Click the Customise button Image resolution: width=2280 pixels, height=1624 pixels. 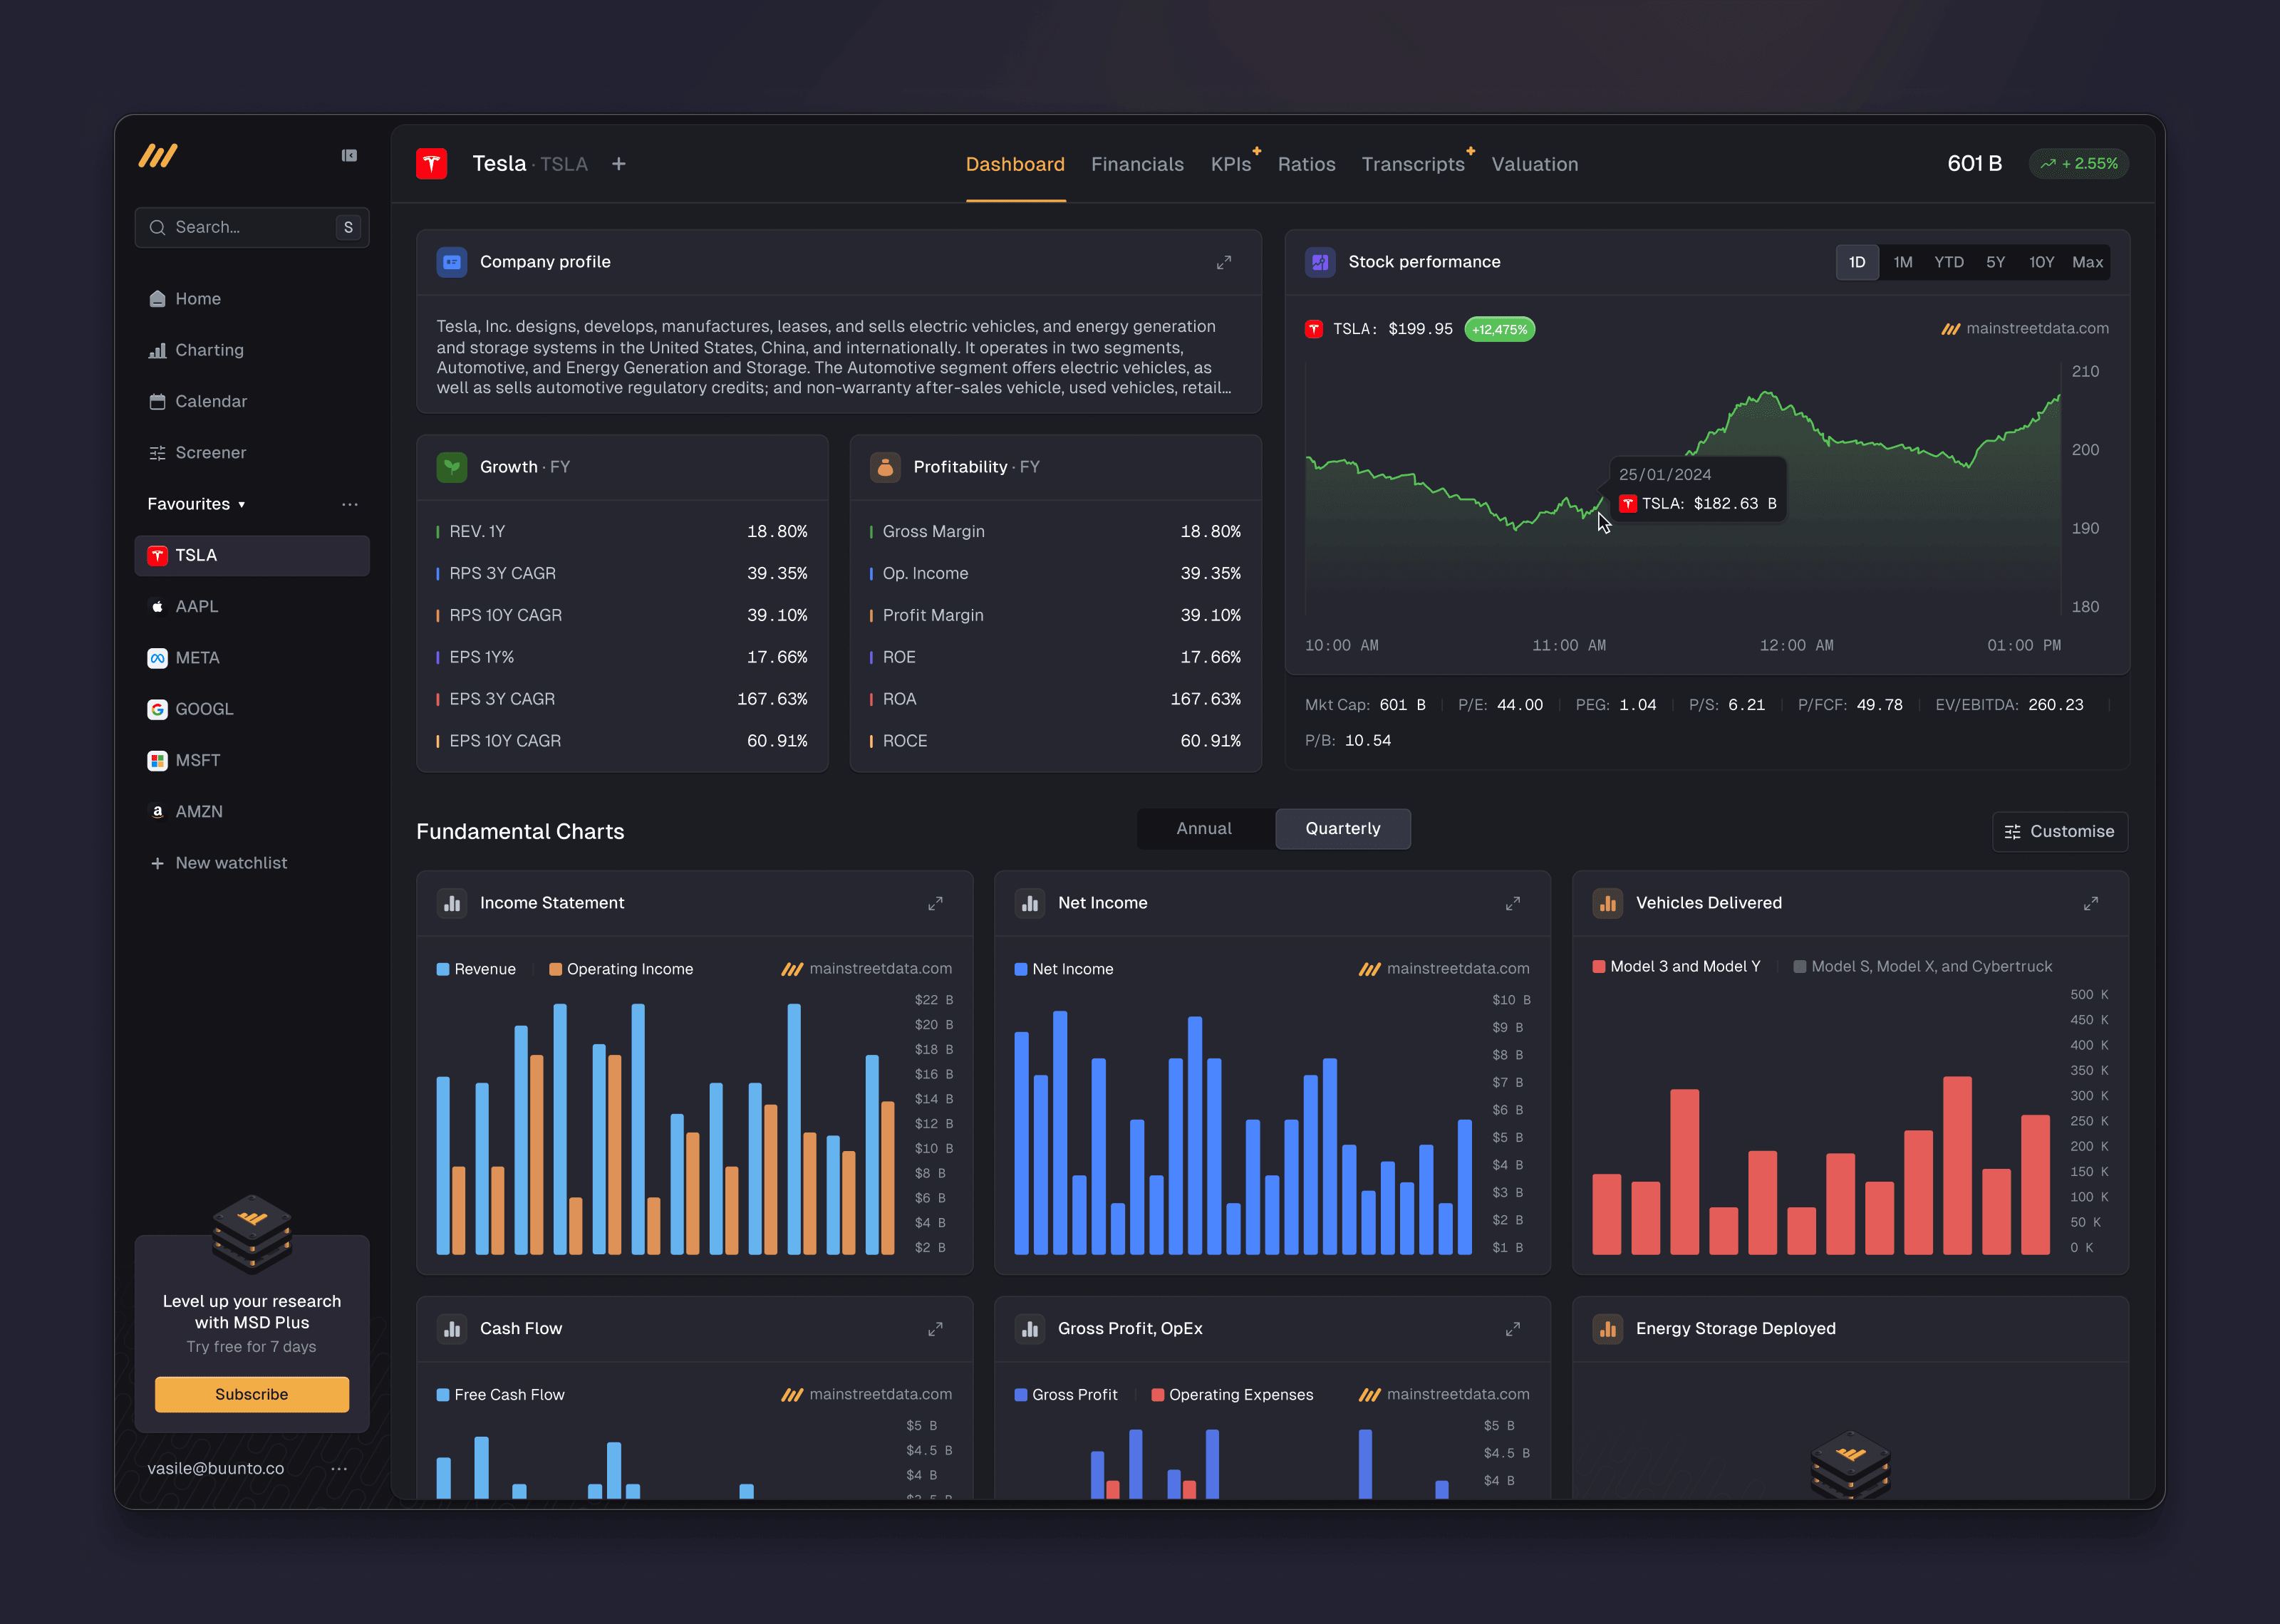click(x=2060, y=831)
